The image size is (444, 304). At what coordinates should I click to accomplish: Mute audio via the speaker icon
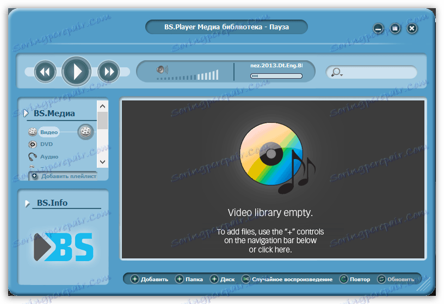[x=162, y=69]
